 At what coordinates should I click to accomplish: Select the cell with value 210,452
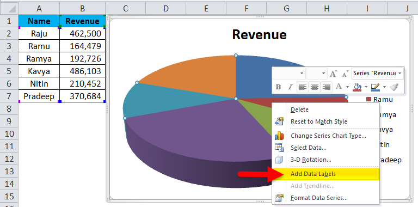tap(82, 83)
